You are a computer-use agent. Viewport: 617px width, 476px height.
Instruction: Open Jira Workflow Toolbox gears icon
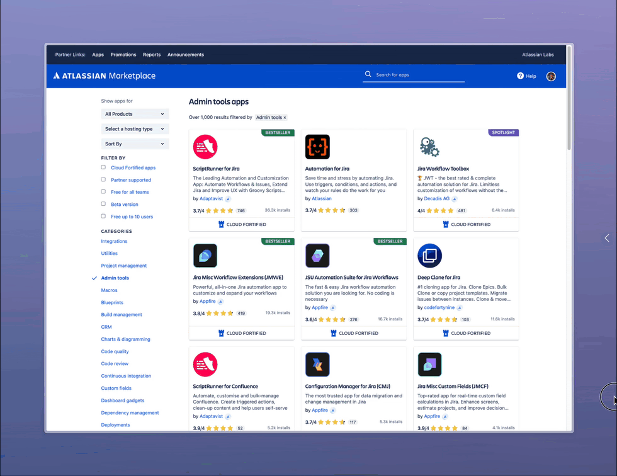429,147
